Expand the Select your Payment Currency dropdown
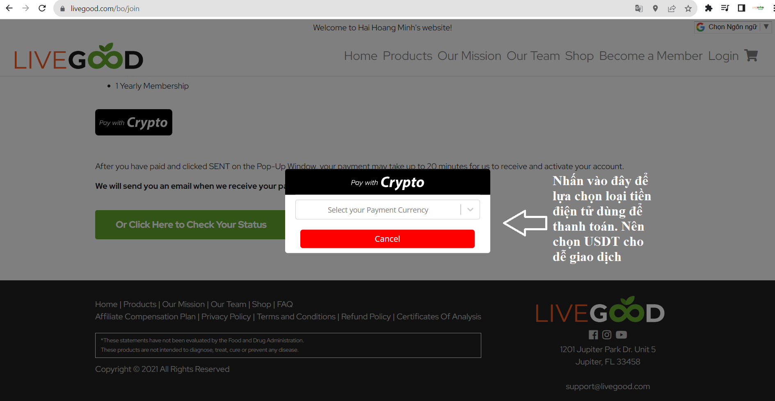The height and width of the screenshot is (401, 775). click(387, 210)
